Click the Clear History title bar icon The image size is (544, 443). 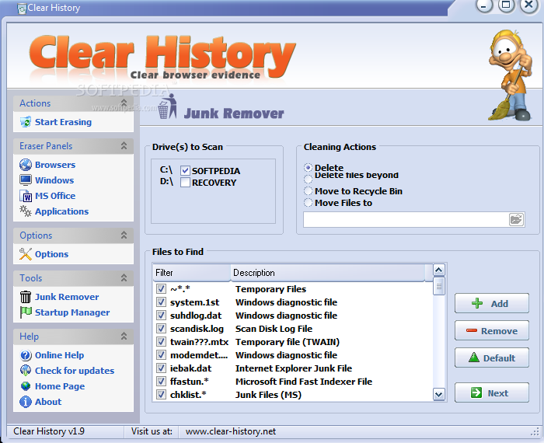22,9
